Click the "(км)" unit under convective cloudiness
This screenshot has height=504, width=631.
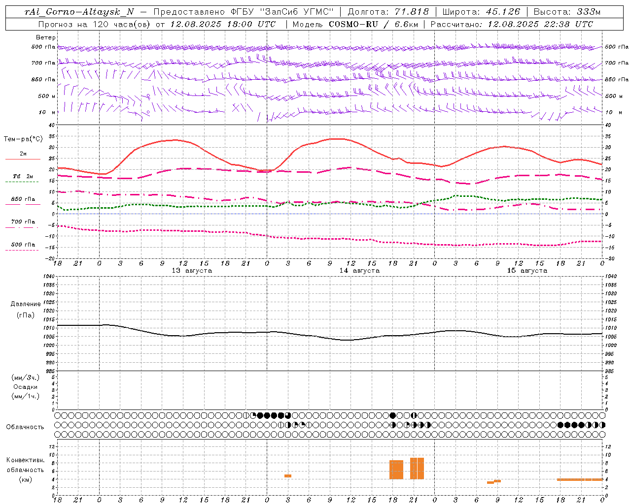(x=25, y=480)
